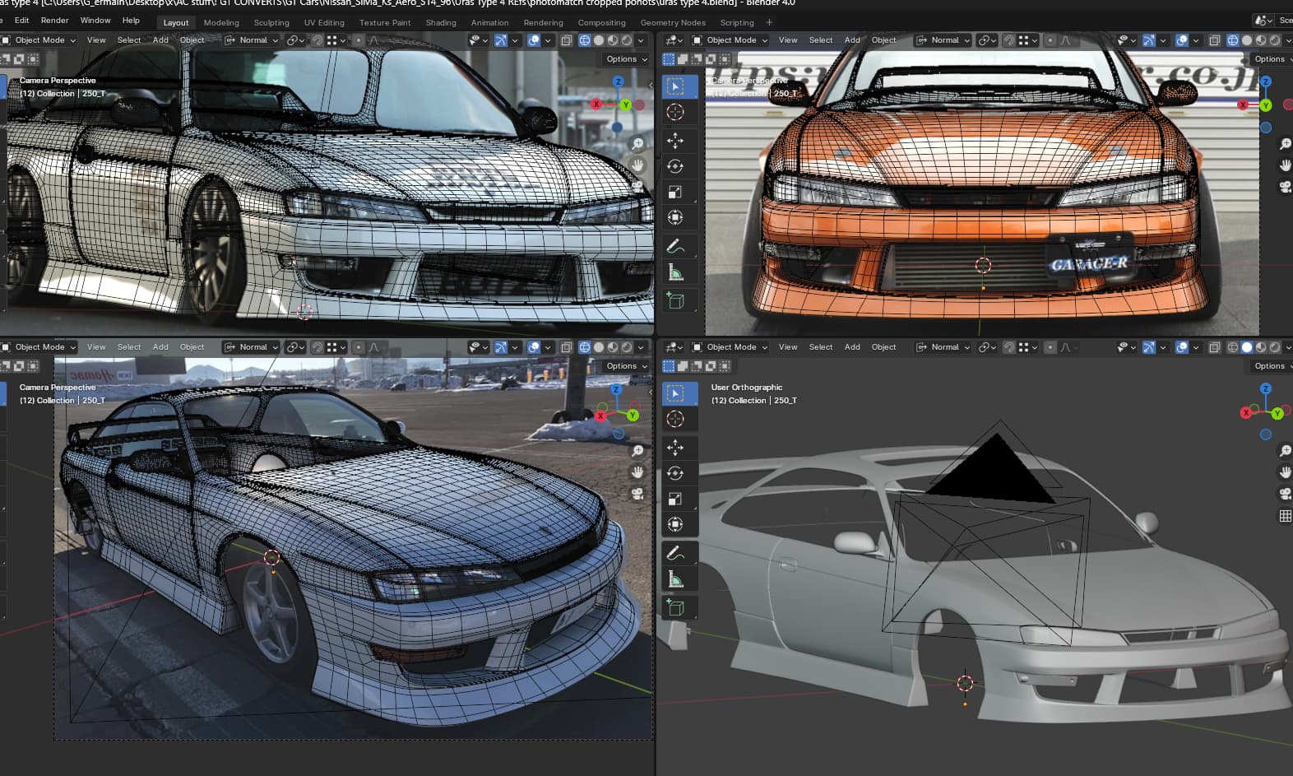Open the Add menu in the bottom-right viewport

coord(852,347)
